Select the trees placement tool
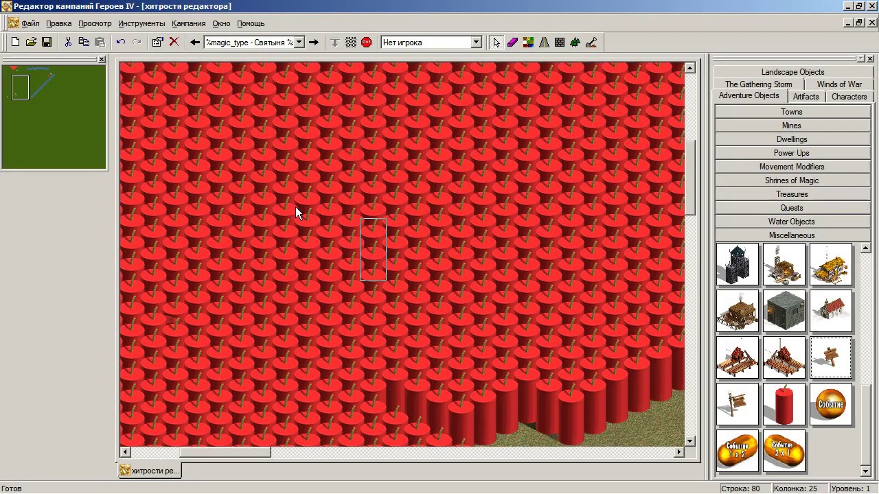 point(575,43)
